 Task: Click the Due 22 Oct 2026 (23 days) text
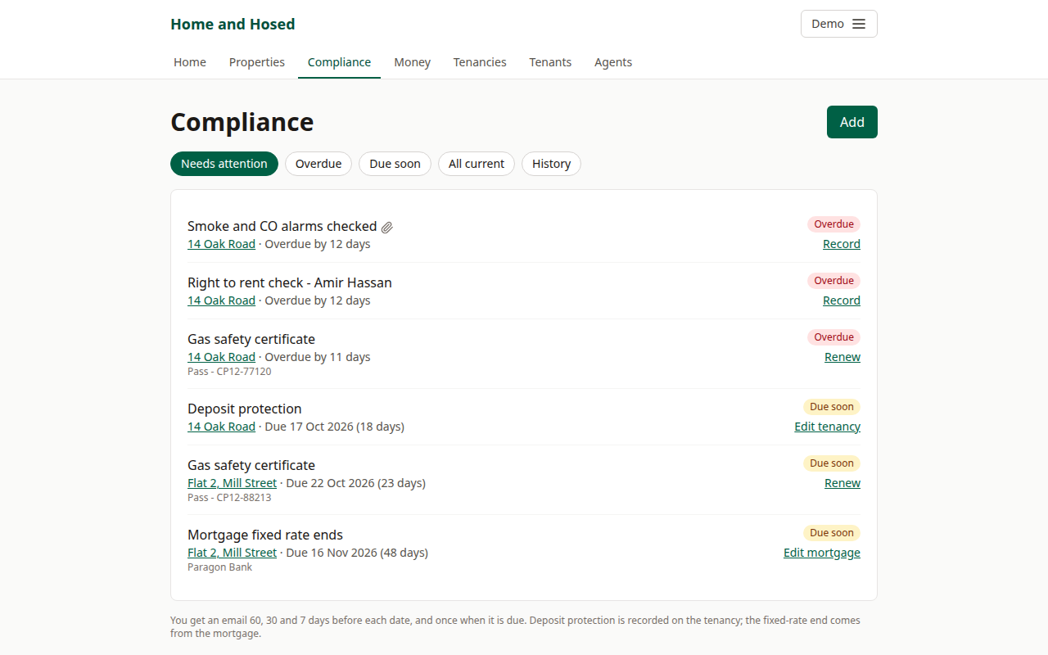pos(355,483)
